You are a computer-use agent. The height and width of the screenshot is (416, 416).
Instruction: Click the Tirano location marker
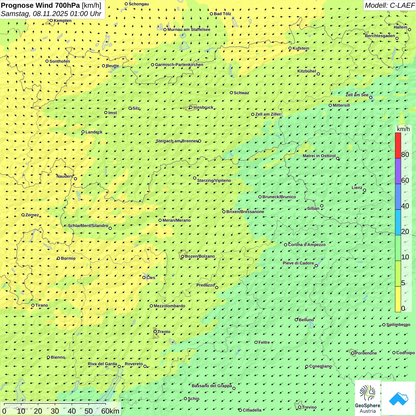(x=33, y=305)
